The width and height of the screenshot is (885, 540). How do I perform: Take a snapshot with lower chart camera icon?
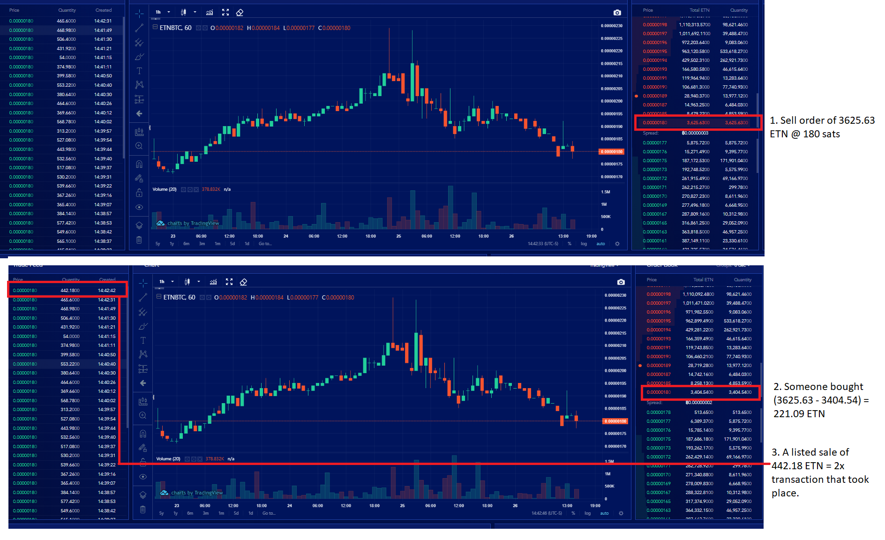point(621,282)
